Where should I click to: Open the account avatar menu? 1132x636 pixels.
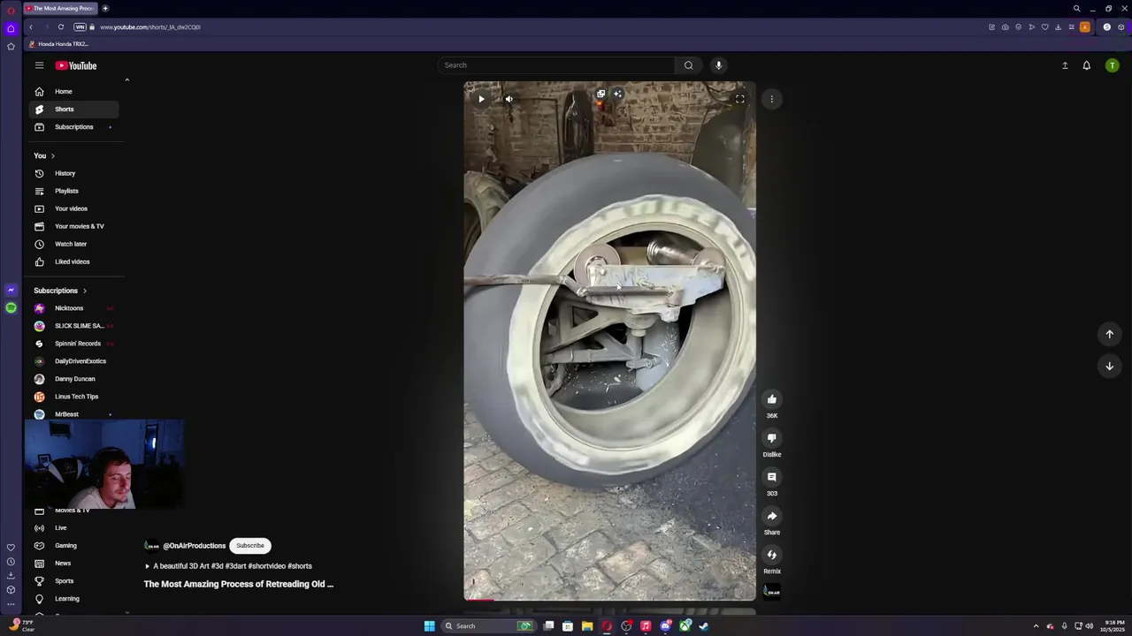(1112, 65)
